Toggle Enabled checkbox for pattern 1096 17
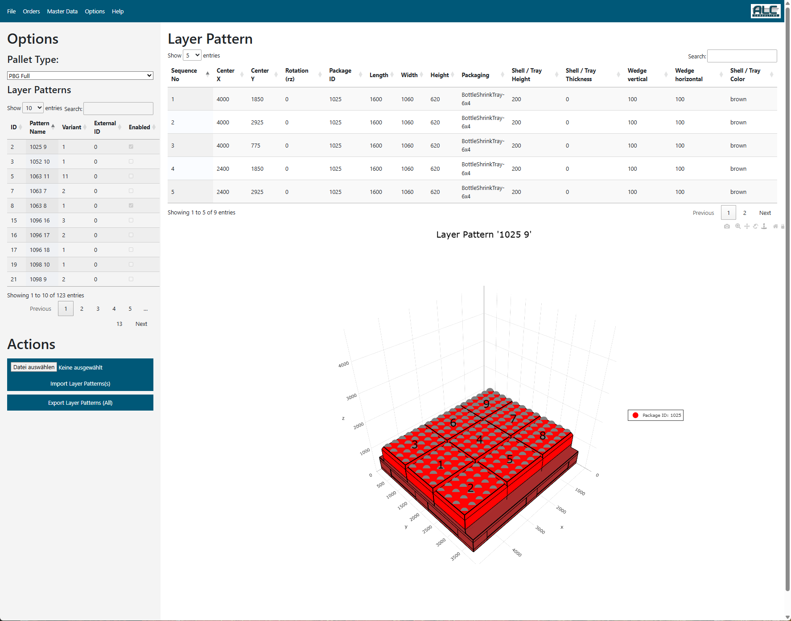 (x=131, y=235)
